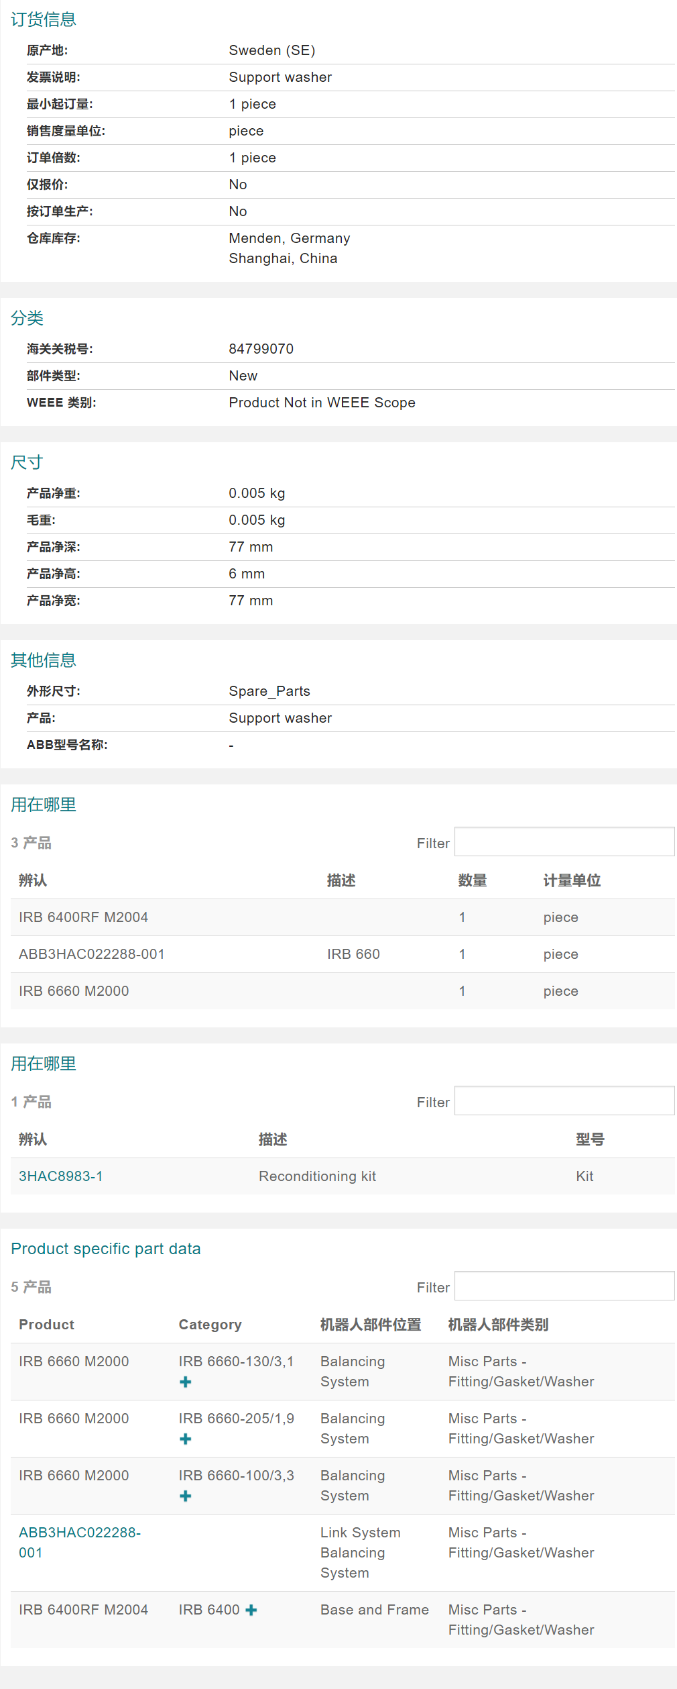Focus the Filter box in Product specific part data
The height and width of the screenshot is (1689, 677).
point(564,1286)
